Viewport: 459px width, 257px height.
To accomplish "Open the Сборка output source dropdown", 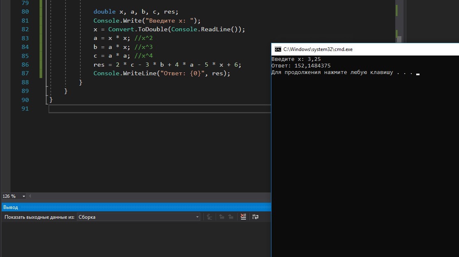I will (x=139, y=217).
